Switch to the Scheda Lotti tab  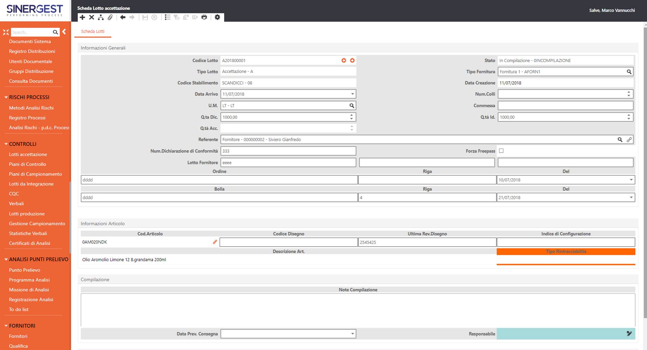click(93, 31)
